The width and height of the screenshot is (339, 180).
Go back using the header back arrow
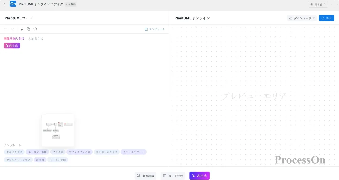(x=4, y=4)
